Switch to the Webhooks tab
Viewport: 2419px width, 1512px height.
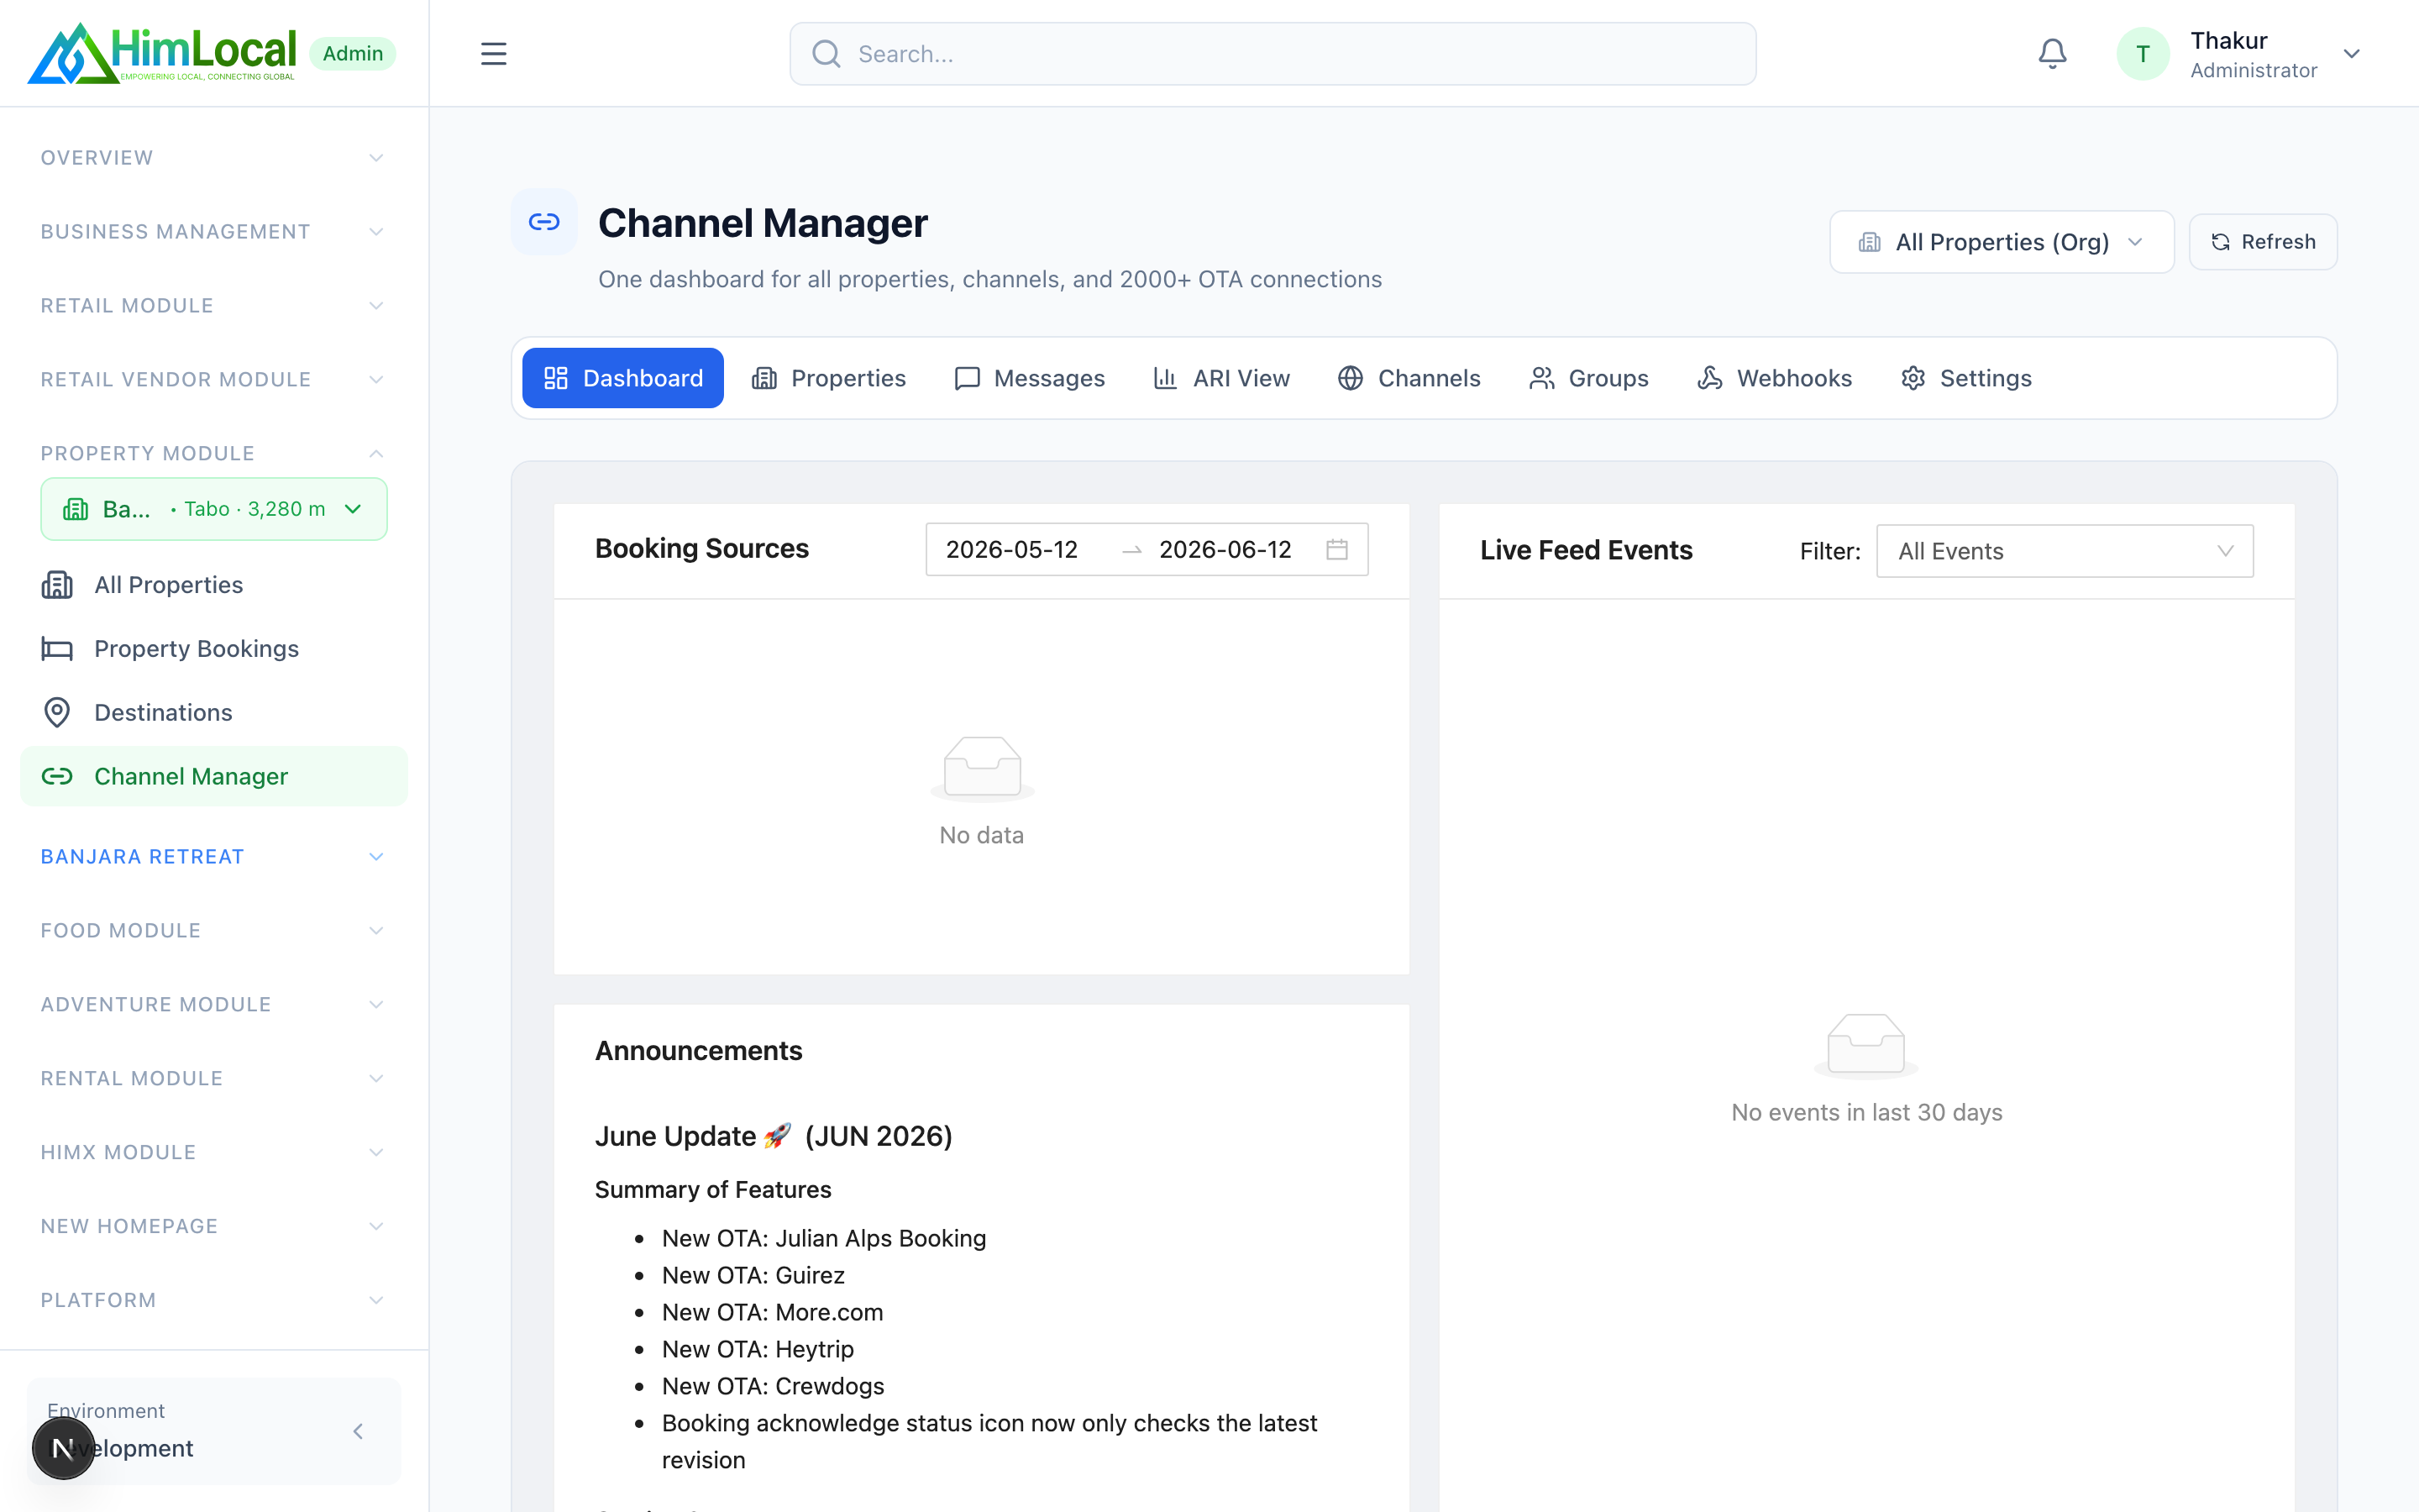click(x=1776, y=378)
